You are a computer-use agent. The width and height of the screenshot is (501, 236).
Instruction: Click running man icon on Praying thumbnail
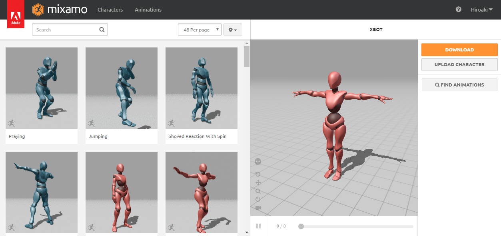[x=11, y=123]
